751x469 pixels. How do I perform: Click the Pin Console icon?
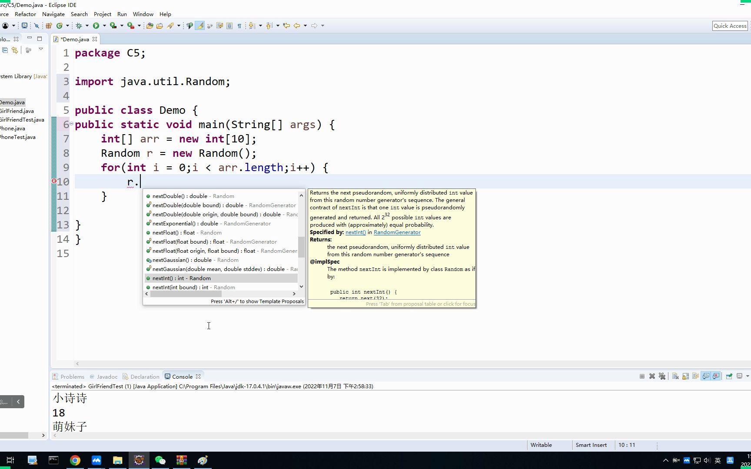729,376
